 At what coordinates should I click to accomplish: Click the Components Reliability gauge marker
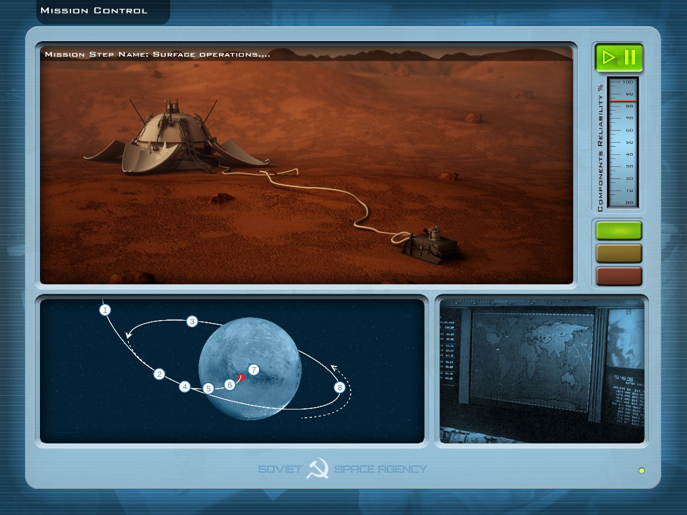click(623, 102)
